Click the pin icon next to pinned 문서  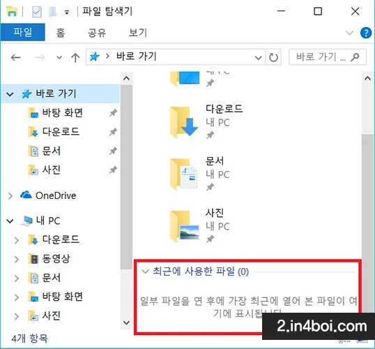113,151
